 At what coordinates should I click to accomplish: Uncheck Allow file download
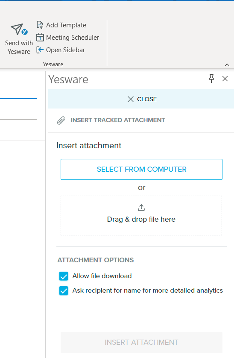(64, 276)
